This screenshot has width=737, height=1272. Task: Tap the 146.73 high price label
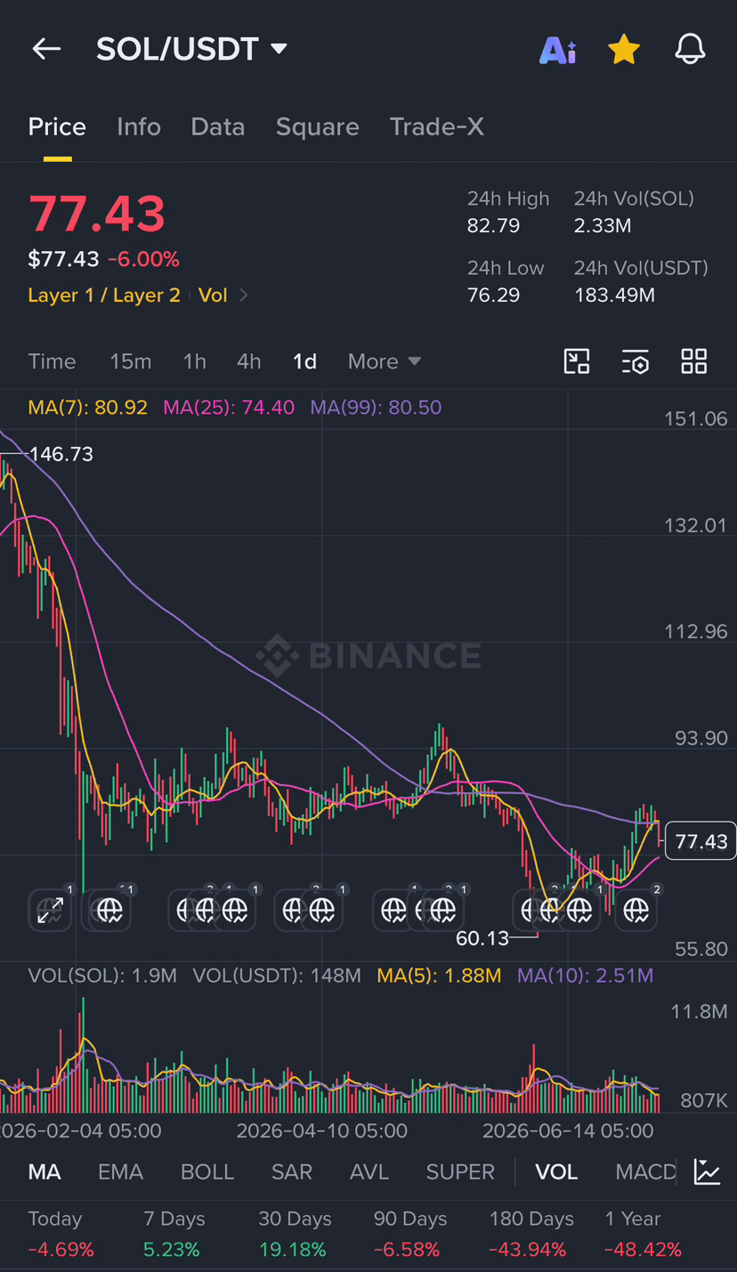point(61,454)
